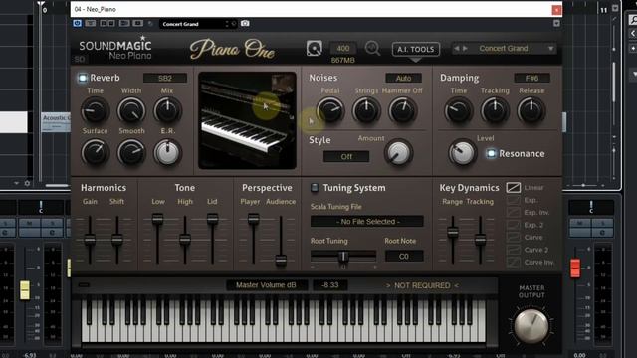Click the Style Amount knob
Viewport: 637px width, 358px height.
click(398, 153)
